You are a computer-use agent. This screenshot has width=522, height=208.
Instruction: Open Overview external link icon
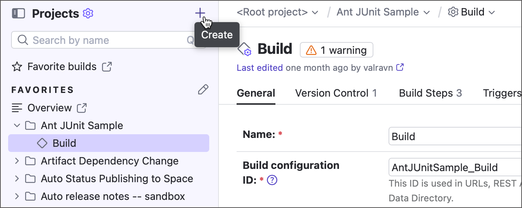point(82,108)
